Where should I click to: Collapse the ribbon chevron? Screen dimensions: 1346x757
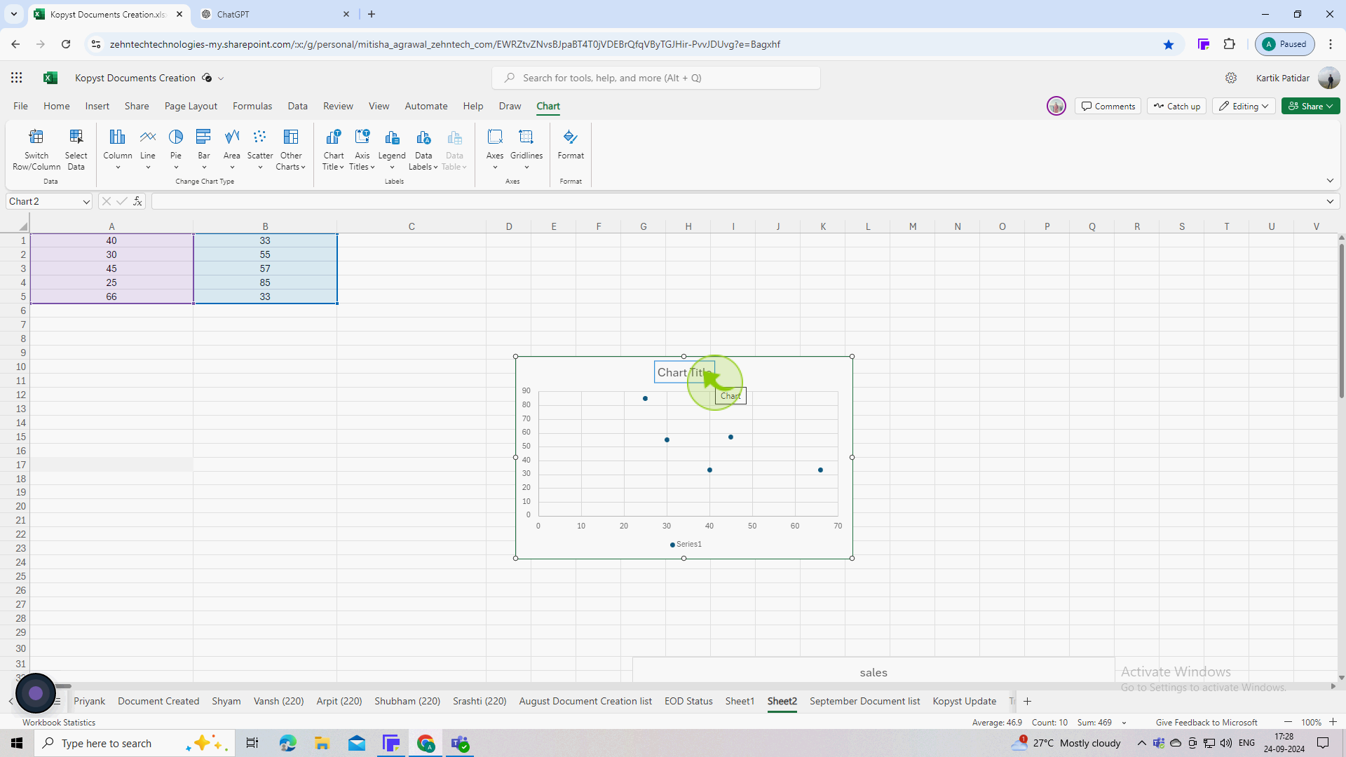[x=1330, y=181]
